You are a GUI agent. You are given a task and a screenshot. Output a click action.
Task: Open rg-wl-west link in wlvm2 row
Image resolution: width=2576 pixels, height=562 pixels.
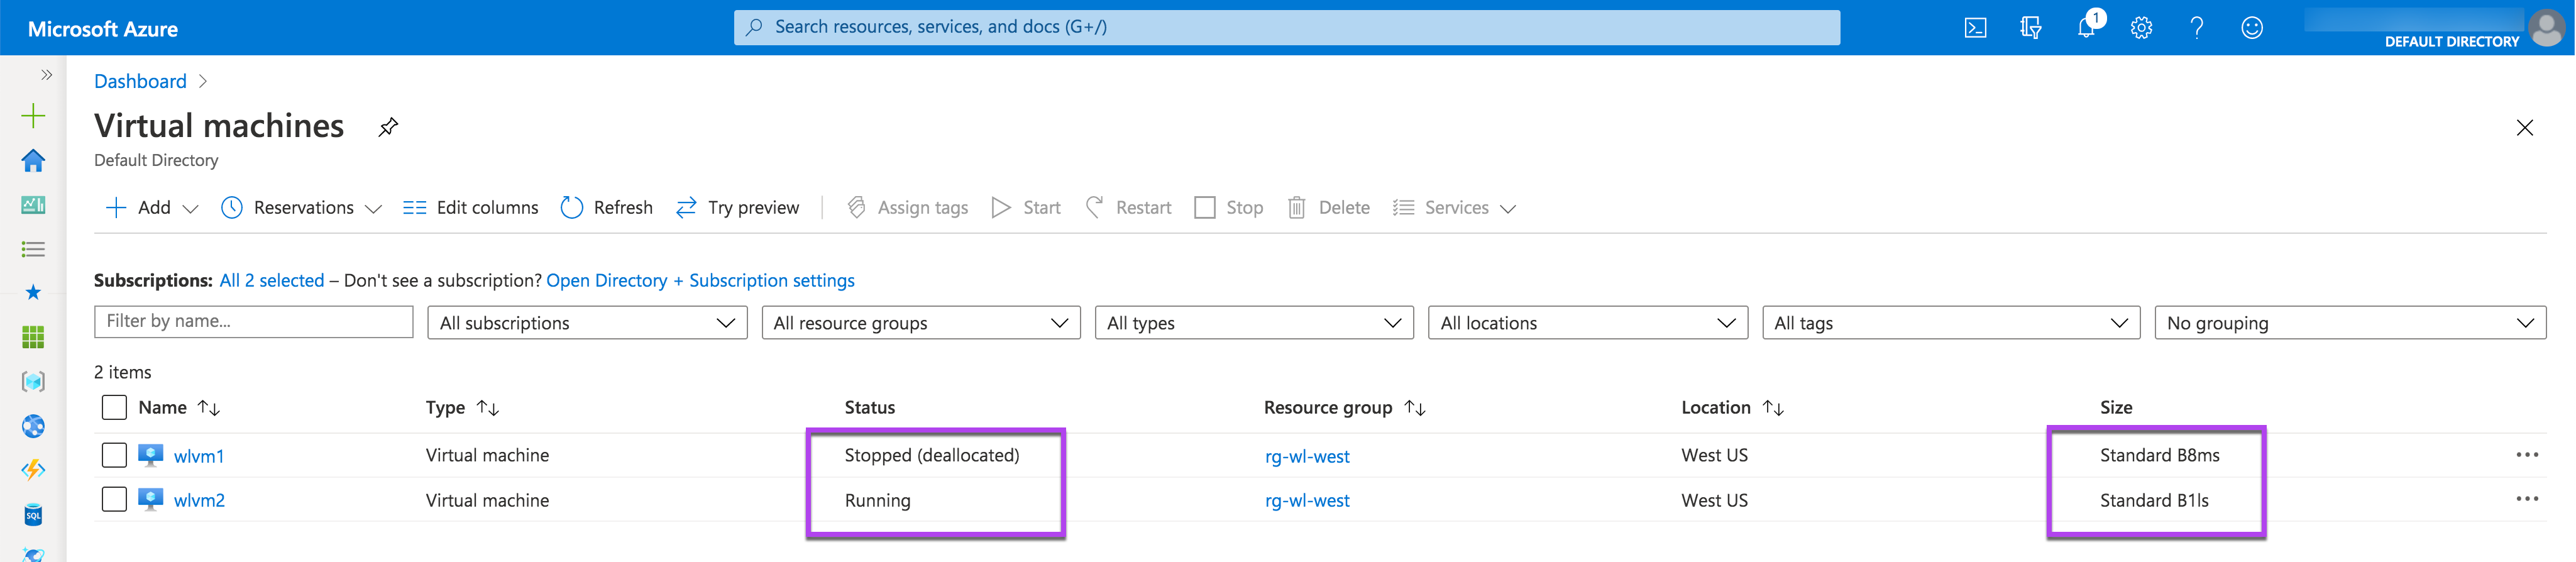(x=1307, y=500)
